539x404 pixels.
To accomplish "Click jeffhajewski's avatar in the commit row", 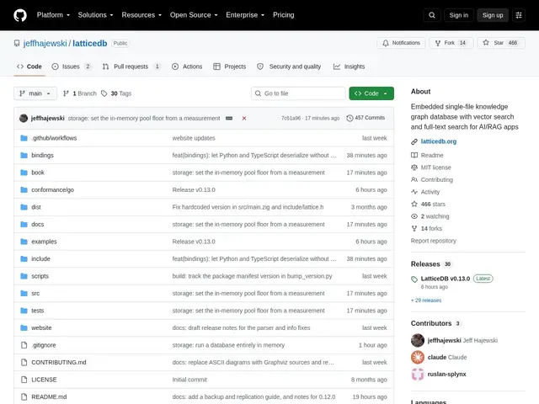I will coord(24,118).
